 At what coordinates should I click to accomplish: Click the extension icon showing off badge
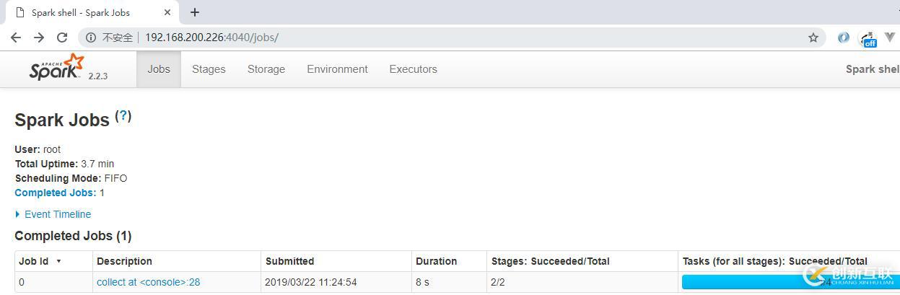pos(868,39)
